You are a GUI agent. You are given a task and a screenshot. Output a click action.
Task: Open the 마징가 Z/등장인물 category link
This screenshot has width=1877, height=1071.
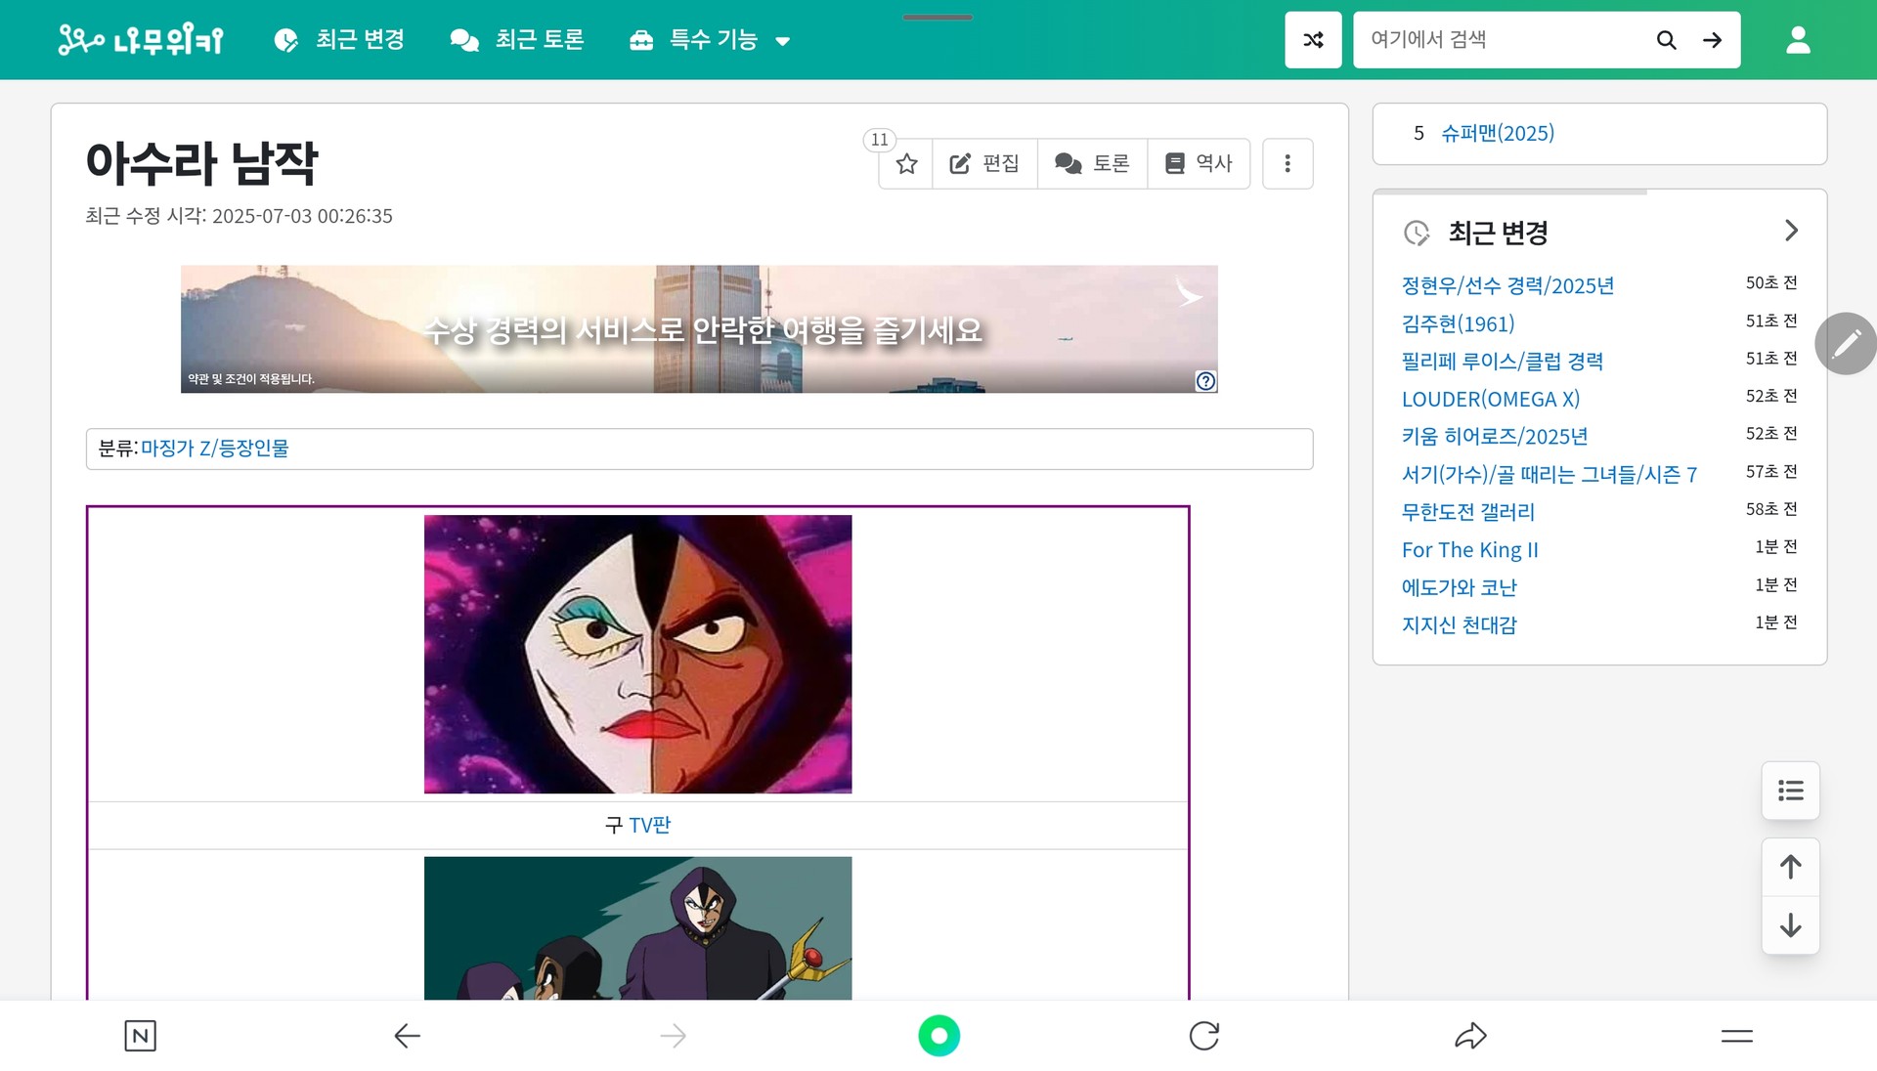pyautogui.click(x=215, y=449)
